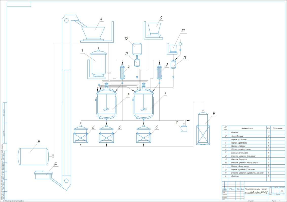Click the 'Разраб.' row in title block
The width and height of the screenshot is (287, 202).
pyautogui.click(x=233, y=191)
